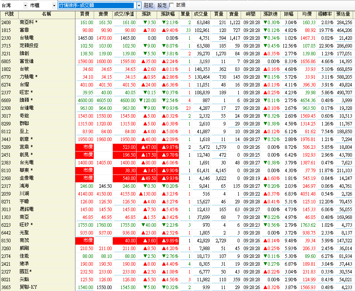The width and height of the screenshot is (355, 291).
Task: Select the 台積電 stock row name
Action: 26,38
